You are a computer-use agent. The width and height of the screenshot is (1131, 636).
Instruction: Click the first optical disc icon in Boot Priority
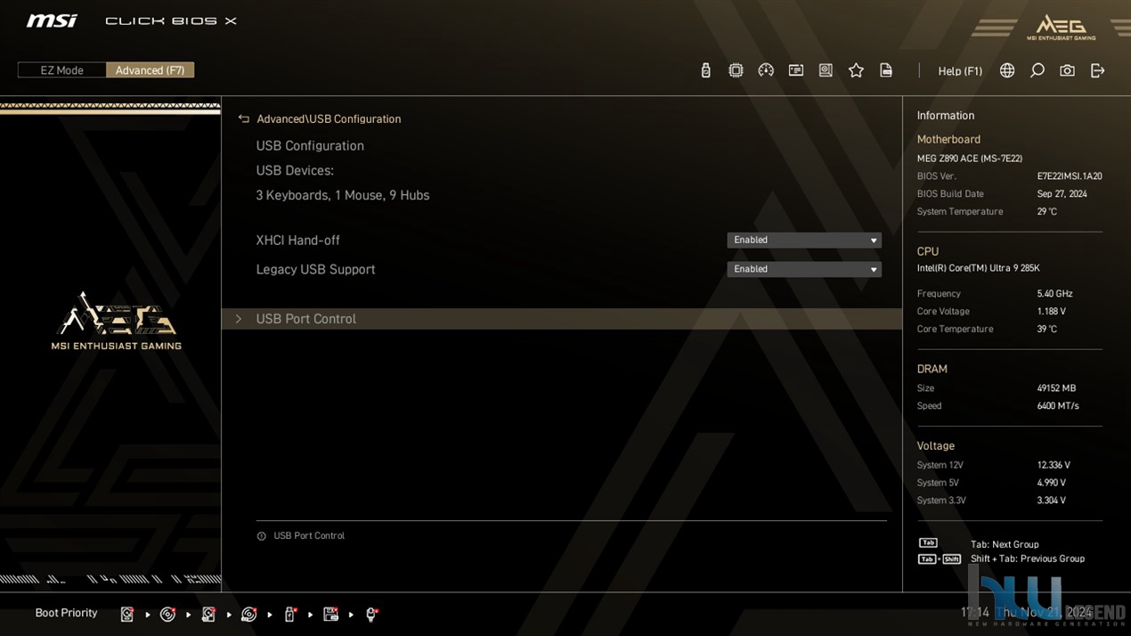click(167, 614)
